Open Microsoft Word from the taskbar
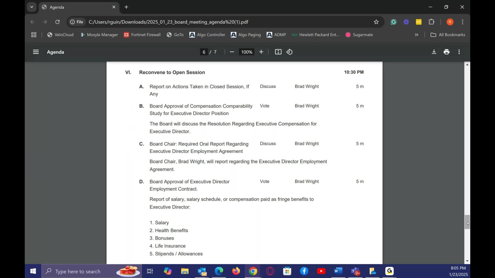495x278 pixels. [338, 271]
